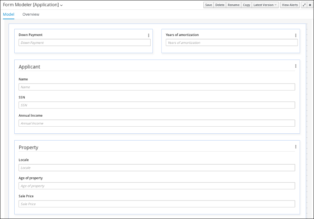Viewport: 314px width, 219px height.
Task: Select the Locale label
Action: 24,160
